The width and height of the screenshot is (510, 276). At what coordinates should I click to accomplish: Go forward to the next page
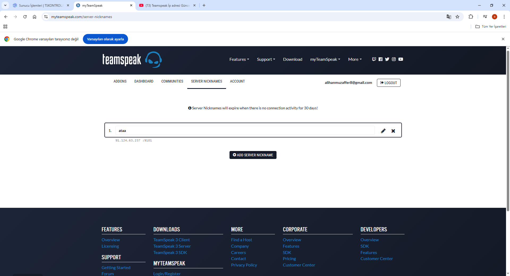pyautogui.click(x=15, y=17)
